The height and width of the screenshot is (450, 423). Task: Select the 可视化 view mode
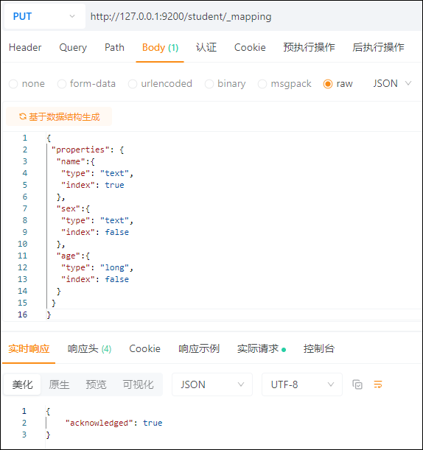pyautogui.click(x=138, y=384)
